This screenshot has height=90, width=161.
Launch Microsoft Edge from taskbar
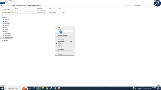coord(34,88)
